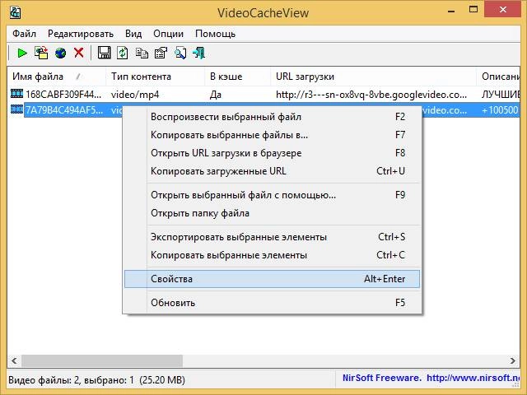Sort by Имя файла column header
The height and width of the screenshot is (395, 527).
pos(56,77)
